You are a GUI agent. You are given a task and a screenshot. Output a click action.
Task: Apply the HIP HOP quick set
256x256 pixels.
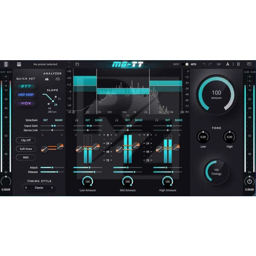(26, 95)
